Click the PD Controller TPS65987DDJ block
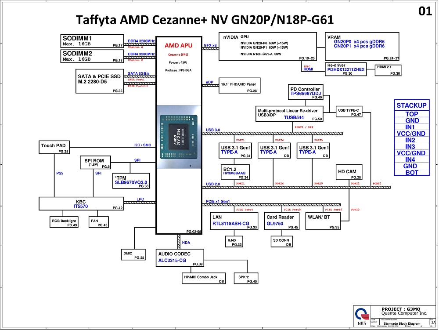This screenshot has width=439, height=330. [x=306, y=92]
